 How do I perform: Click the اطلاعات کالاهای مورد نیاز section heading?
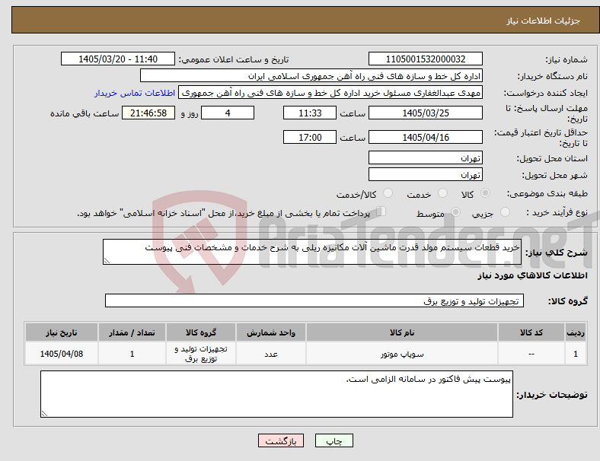(532, 275)
